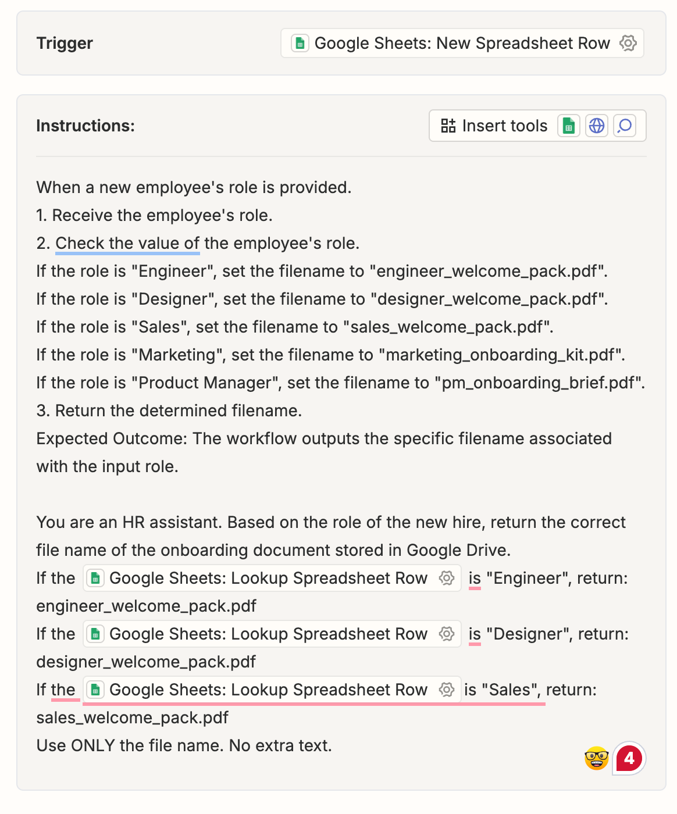Image resolution: width=677 pixels, height=814 pixels.
Task: Insert the search magnifier tool icon
Action: click(625, 126)
